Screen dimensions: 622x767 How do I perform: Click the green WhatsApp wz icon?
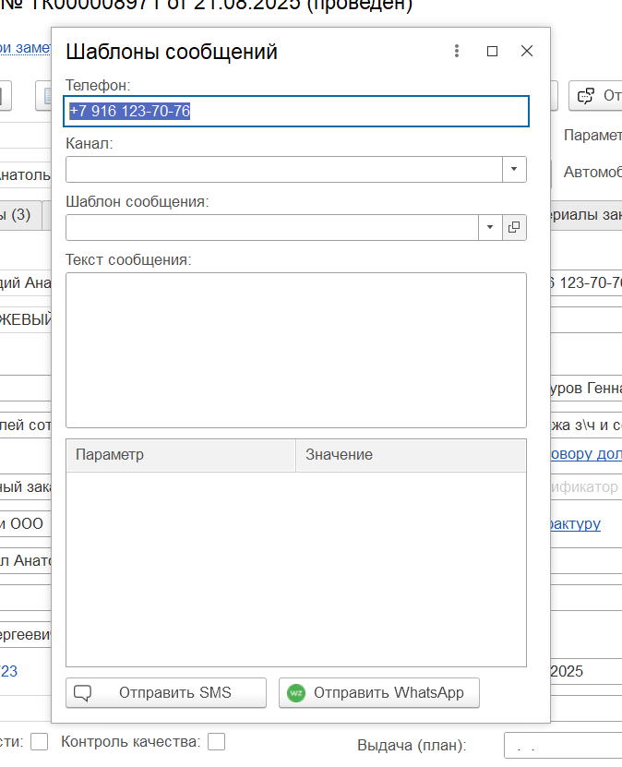(296, 693)
